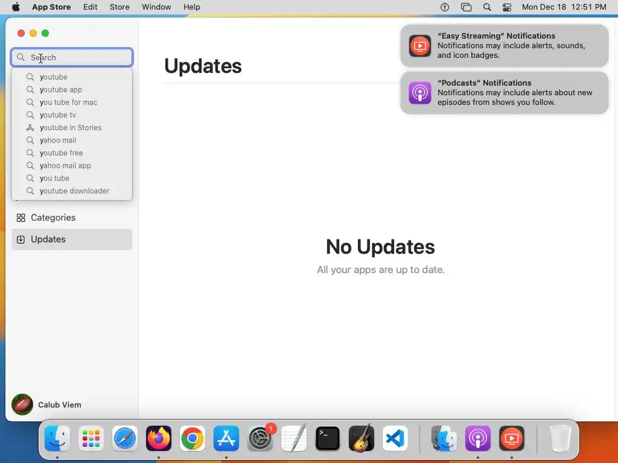Click the Search field in App Store sidebar
The width and height of the screenshot is (618, 463).
coord(72,57)
